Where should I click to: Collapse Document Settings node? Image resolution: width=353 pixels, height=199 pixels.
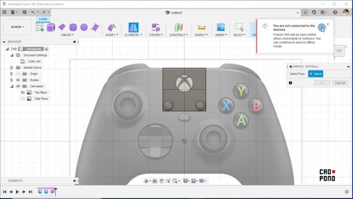point(12,55)
